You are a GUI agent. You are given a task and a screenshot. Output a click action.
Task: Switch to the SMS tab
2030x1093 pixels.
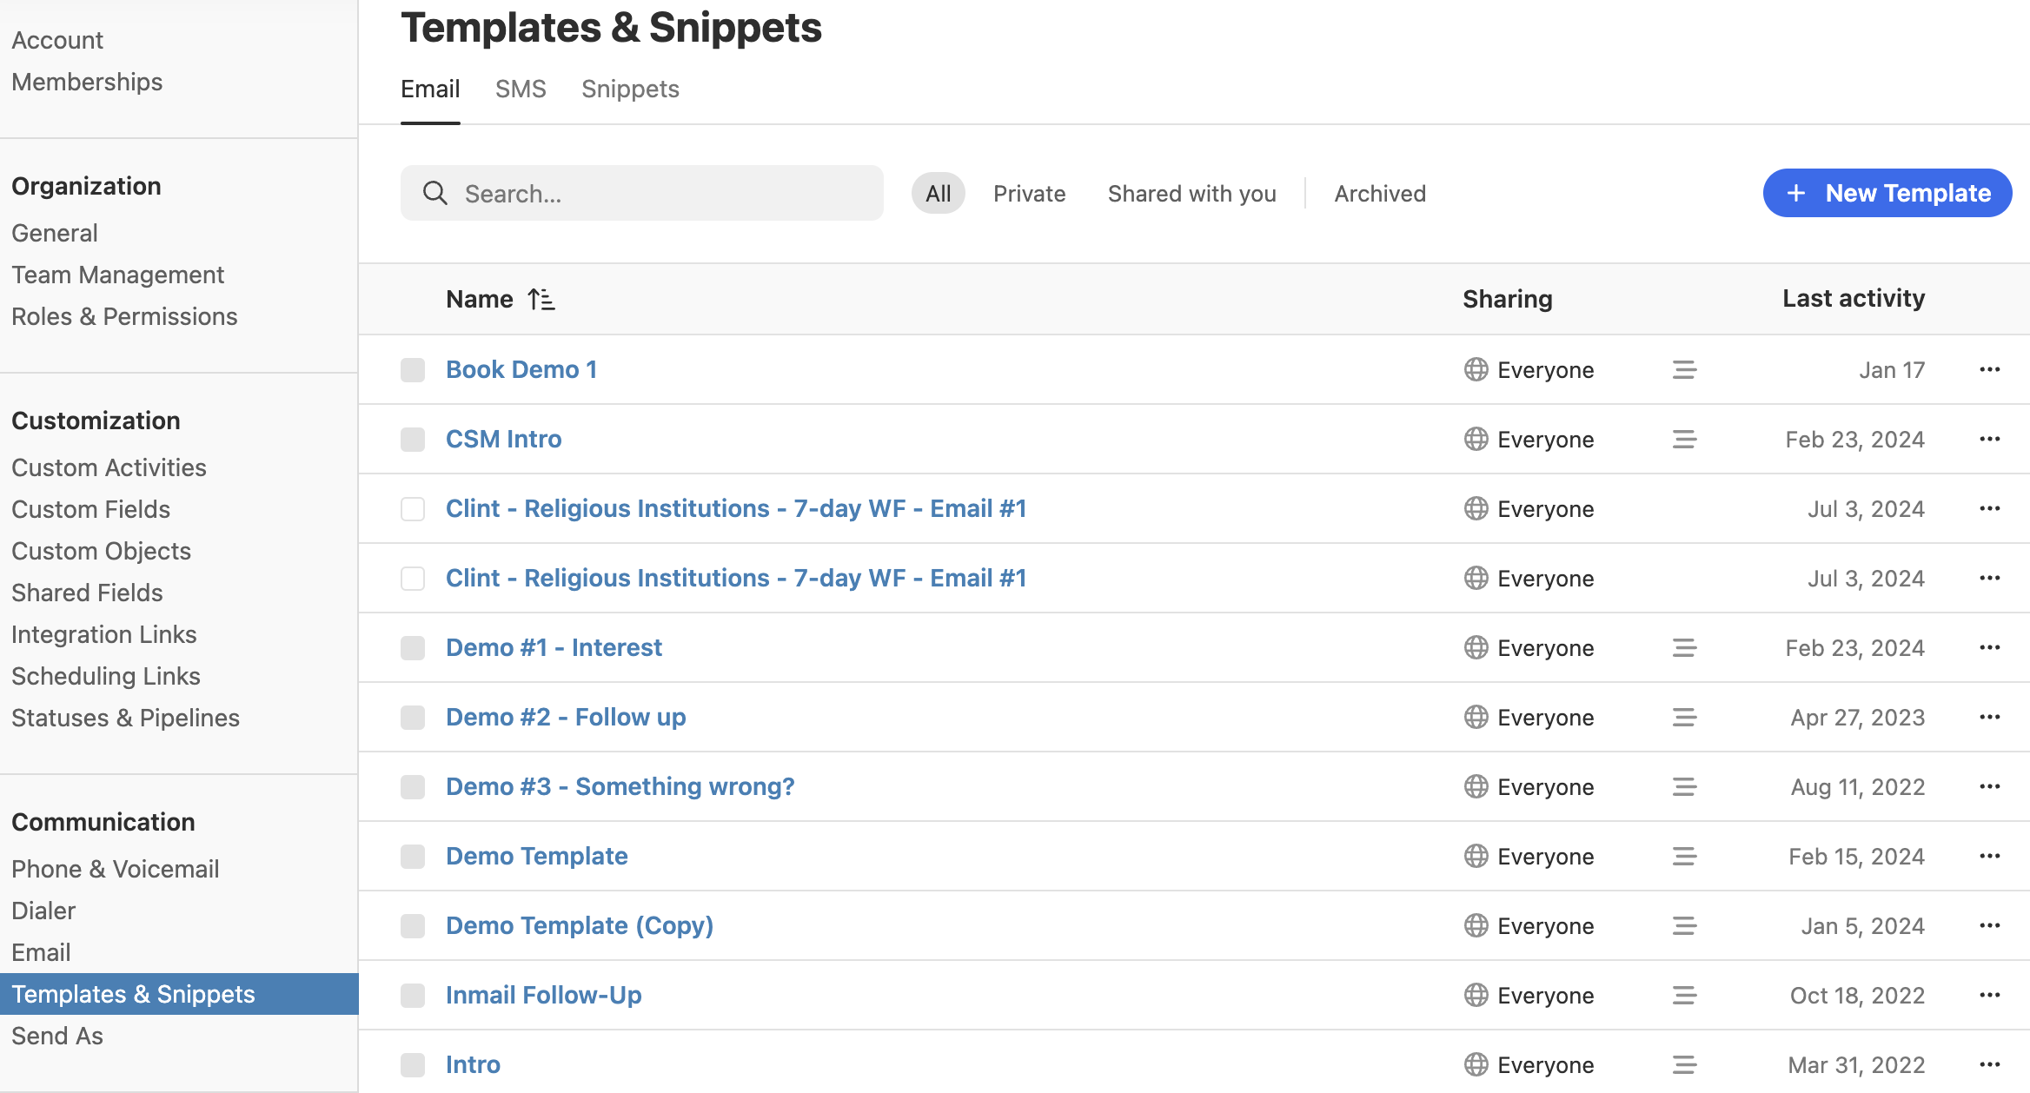[521, 89]
